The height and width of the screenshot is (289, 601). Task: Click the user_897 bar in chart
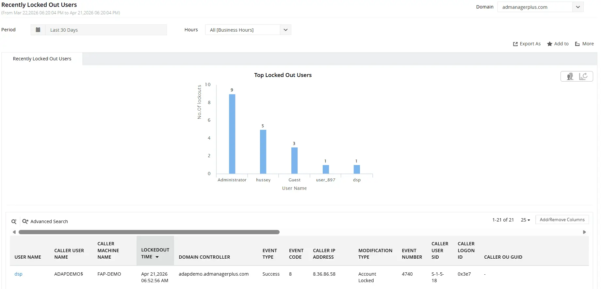(326, 169)
